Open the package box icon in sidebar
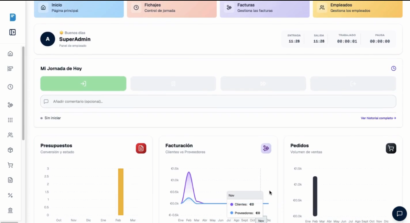The image size is (410, 223). click(x=10, y=150)
